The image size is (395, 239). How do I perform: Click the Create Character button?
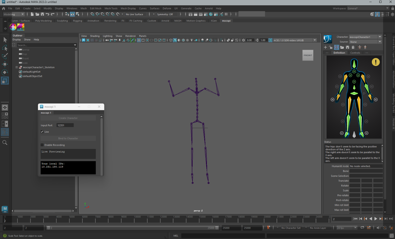[68, 118]
